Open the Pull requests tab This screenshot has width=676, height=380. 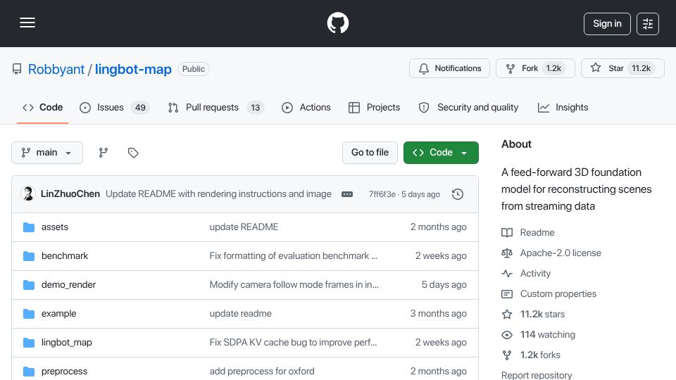click(x=216, y=107)
